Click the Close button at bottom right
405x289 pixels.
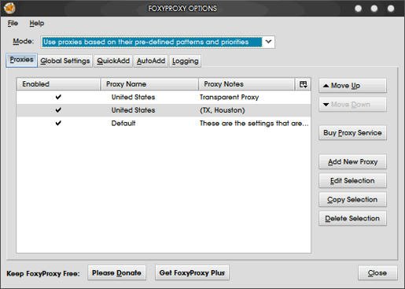pyautogui.click(x=377, y=273)
